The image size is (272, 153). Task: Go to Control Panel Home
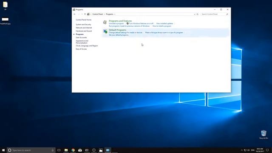click(x=83, y=20)
